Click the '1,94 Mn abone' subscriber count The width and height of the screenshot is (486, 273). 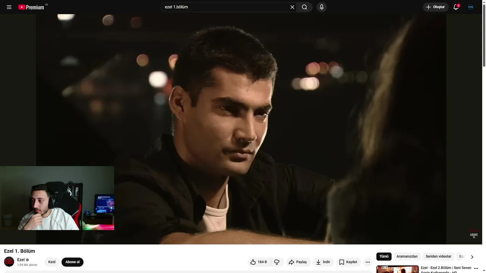click(x=27, y=265)
